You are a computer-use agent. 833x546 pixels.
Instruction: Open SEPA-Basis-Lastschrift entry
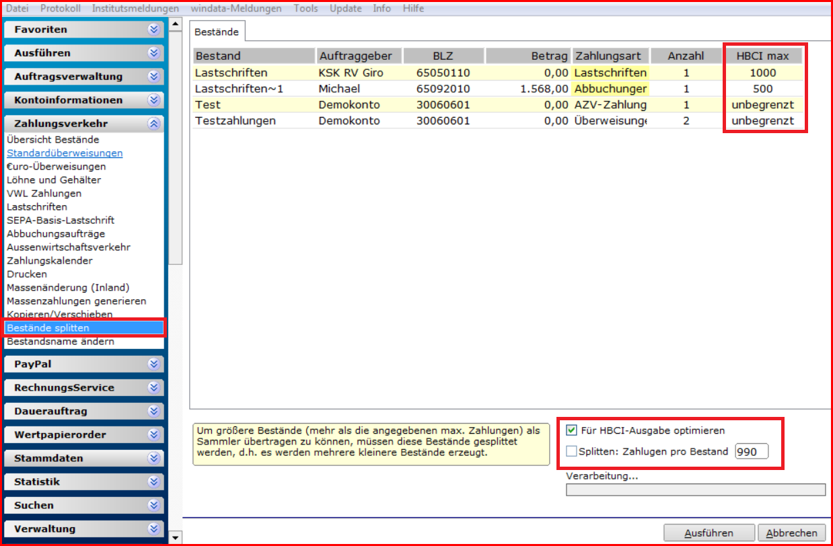(61, 221)
